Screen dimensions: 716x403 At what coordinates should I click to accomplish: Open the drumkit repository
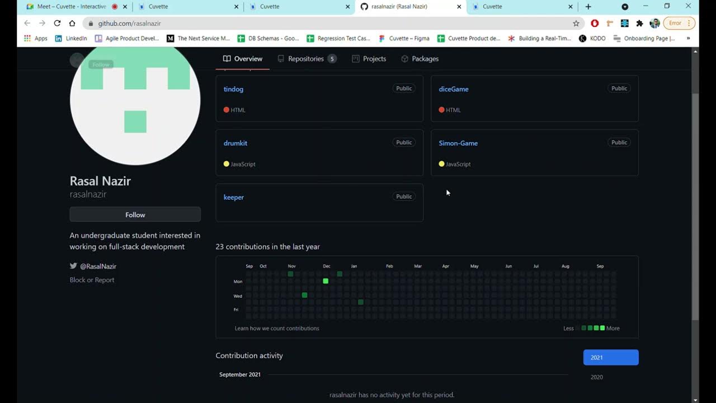(235, 143)
